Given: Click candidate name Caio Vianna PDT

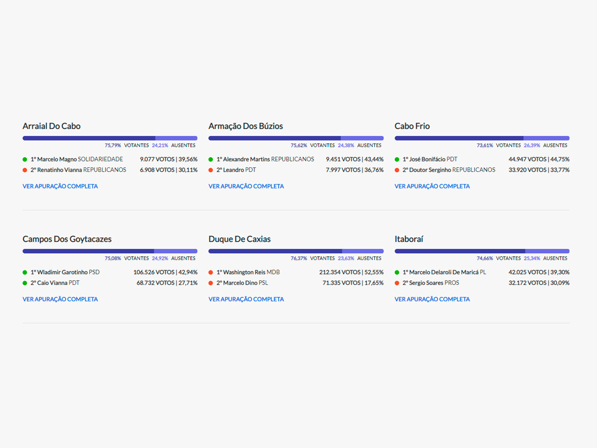Looking at the screenshot, I should [x=55, y=283].
